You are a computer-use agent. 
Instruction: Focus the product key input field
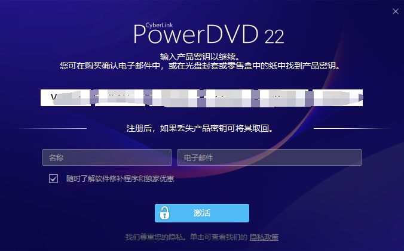click(x=202, y=98)
